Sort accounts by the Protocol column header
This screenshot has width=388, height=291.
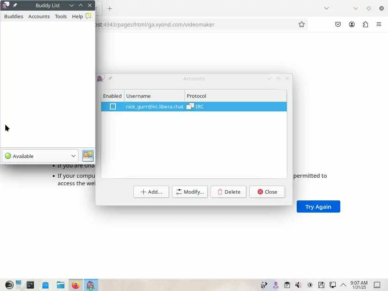point(236,96)
